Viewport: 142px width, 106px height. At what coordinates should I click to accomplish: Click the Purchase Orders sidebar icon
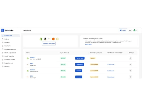3,60
